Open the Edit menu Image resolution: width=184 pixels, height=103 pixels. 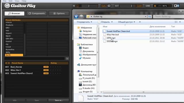[10, 1]
